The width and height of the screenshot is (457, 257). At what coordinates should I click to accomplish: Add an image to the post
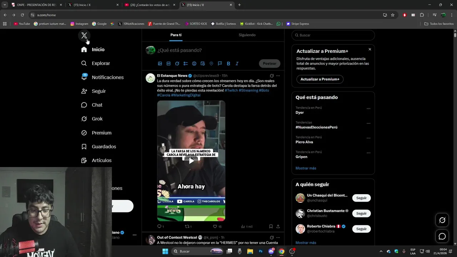(x=160, y=64)
